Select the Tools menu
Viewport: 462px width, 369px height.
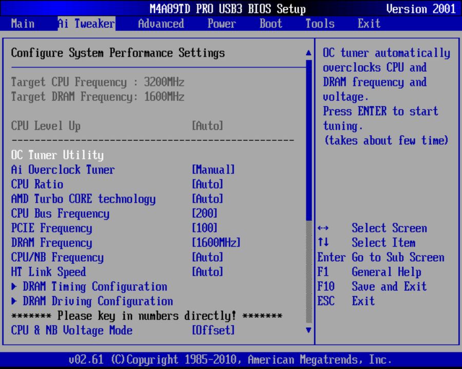click(x=319, y=24)
